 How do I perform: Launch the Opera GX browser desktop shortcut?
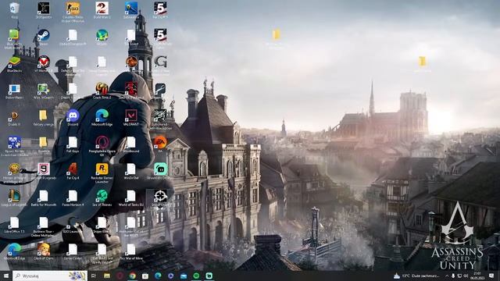point(102,146)
